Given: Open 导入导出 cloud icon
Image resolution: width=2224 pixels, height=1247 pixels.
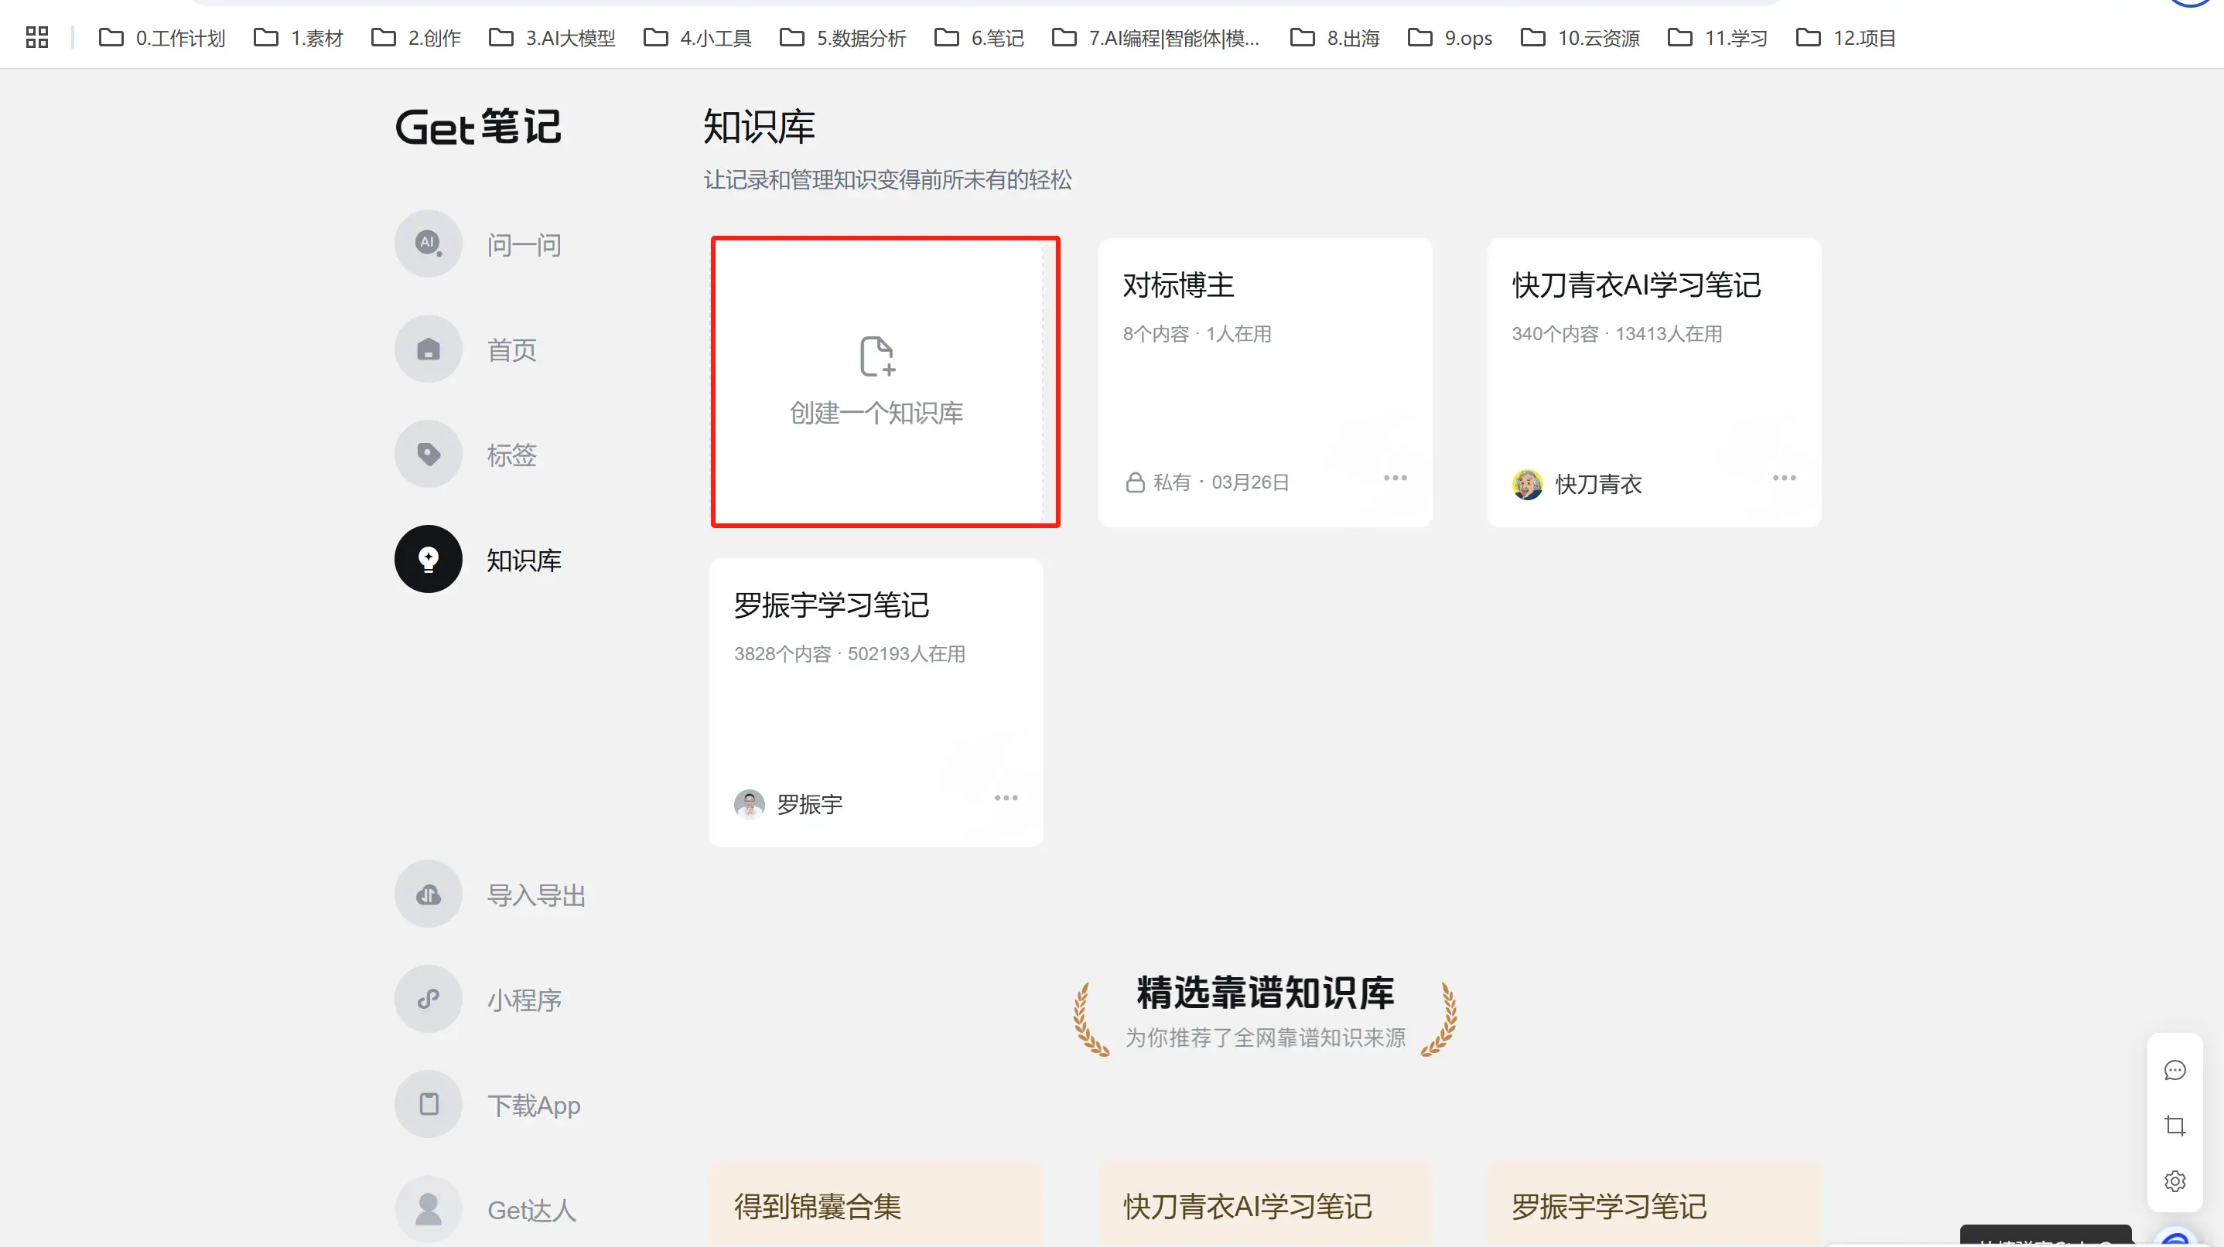Looking at the screenshot, I should (429, 894).
